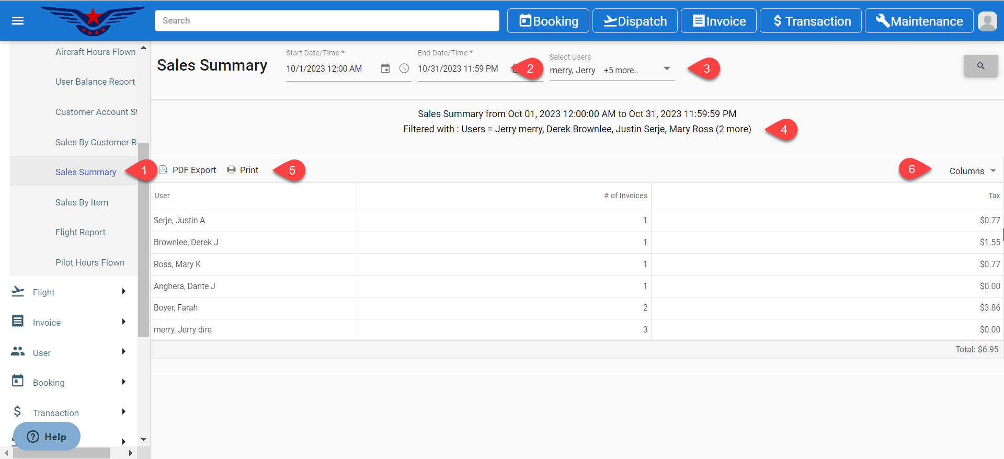Open clock time picker for Start Date

tap(404, 68)
